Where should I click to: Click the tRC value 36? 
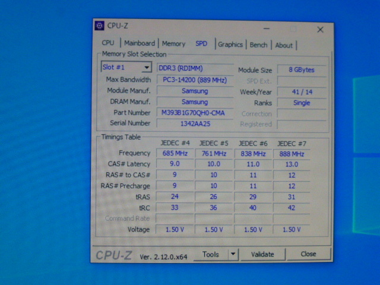[x=214, y=208]
